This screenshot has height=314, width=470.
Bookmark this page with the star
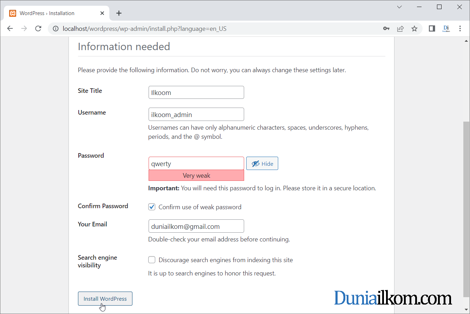(414, 29)
